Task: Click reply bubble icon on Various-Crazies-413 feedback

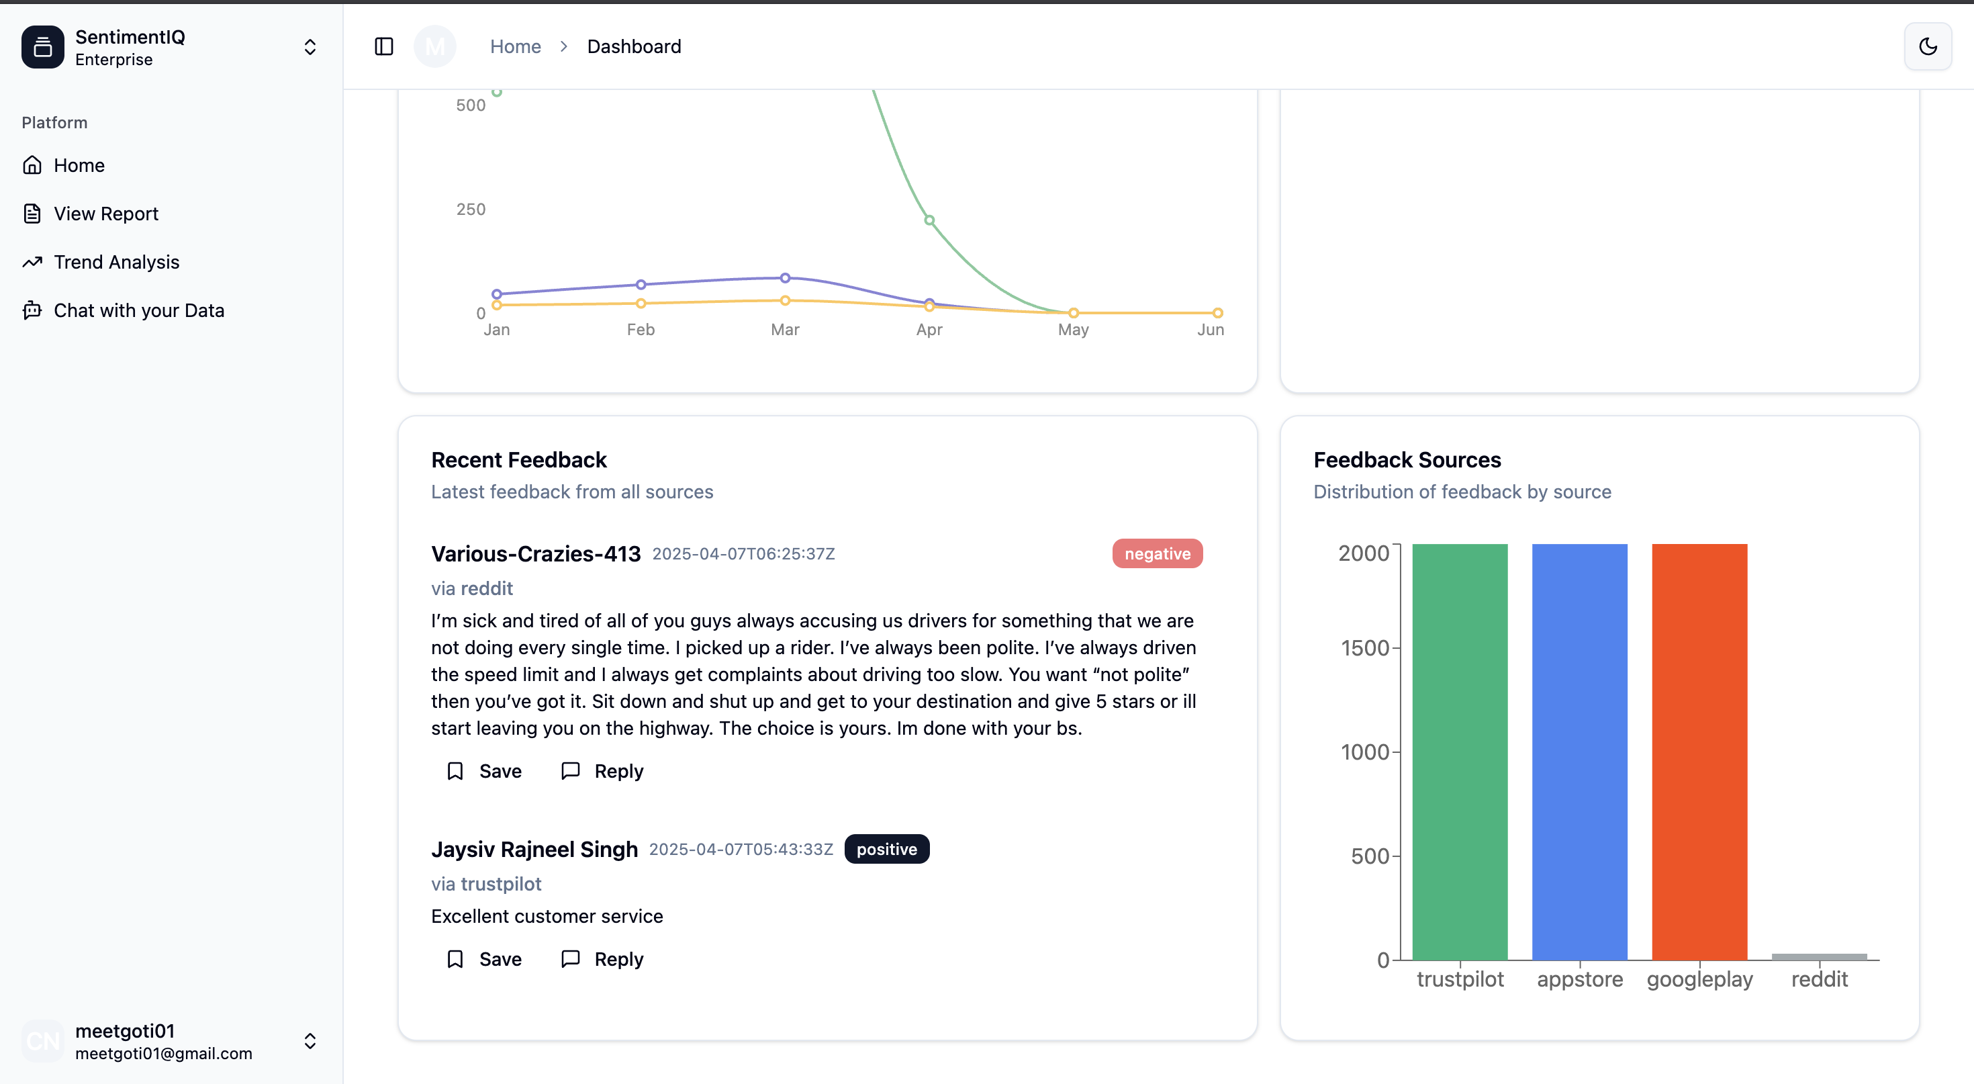Action: (x=570, y=771)
